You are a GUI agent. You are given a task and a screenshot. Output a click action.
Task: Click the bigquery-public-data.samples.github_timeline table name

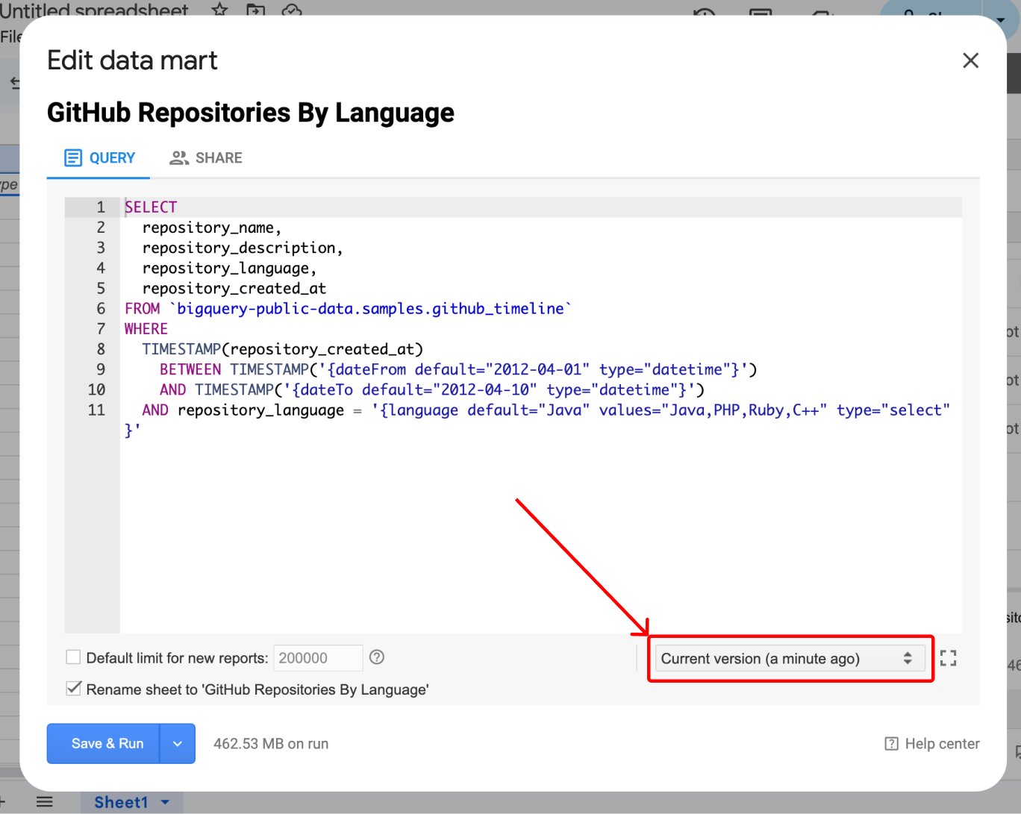(x=370, y=308)
